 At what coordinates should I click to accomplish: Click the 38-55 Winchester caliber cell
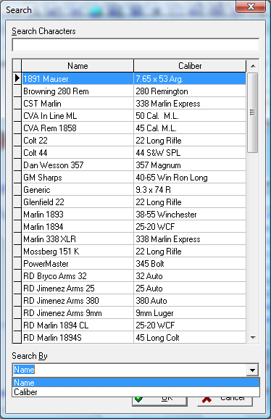tap(190, 214)
